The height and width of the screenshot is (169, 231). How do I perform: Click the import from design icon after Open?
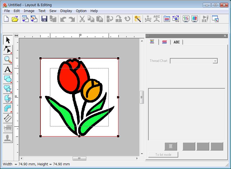[x=25, y=19]
